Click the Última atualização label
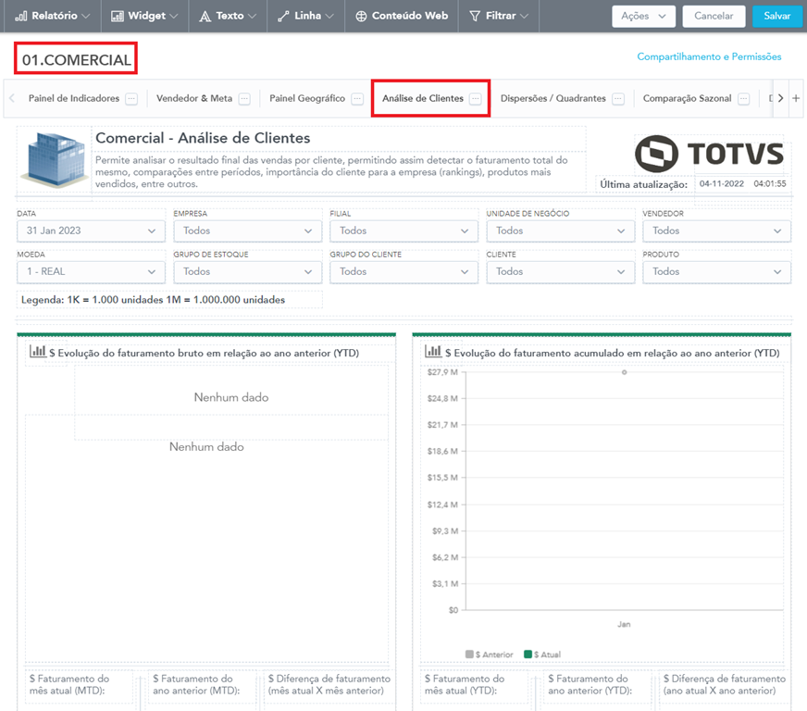Image resolution: width=807 pixels, height=711 pixels. pos(643,184)
